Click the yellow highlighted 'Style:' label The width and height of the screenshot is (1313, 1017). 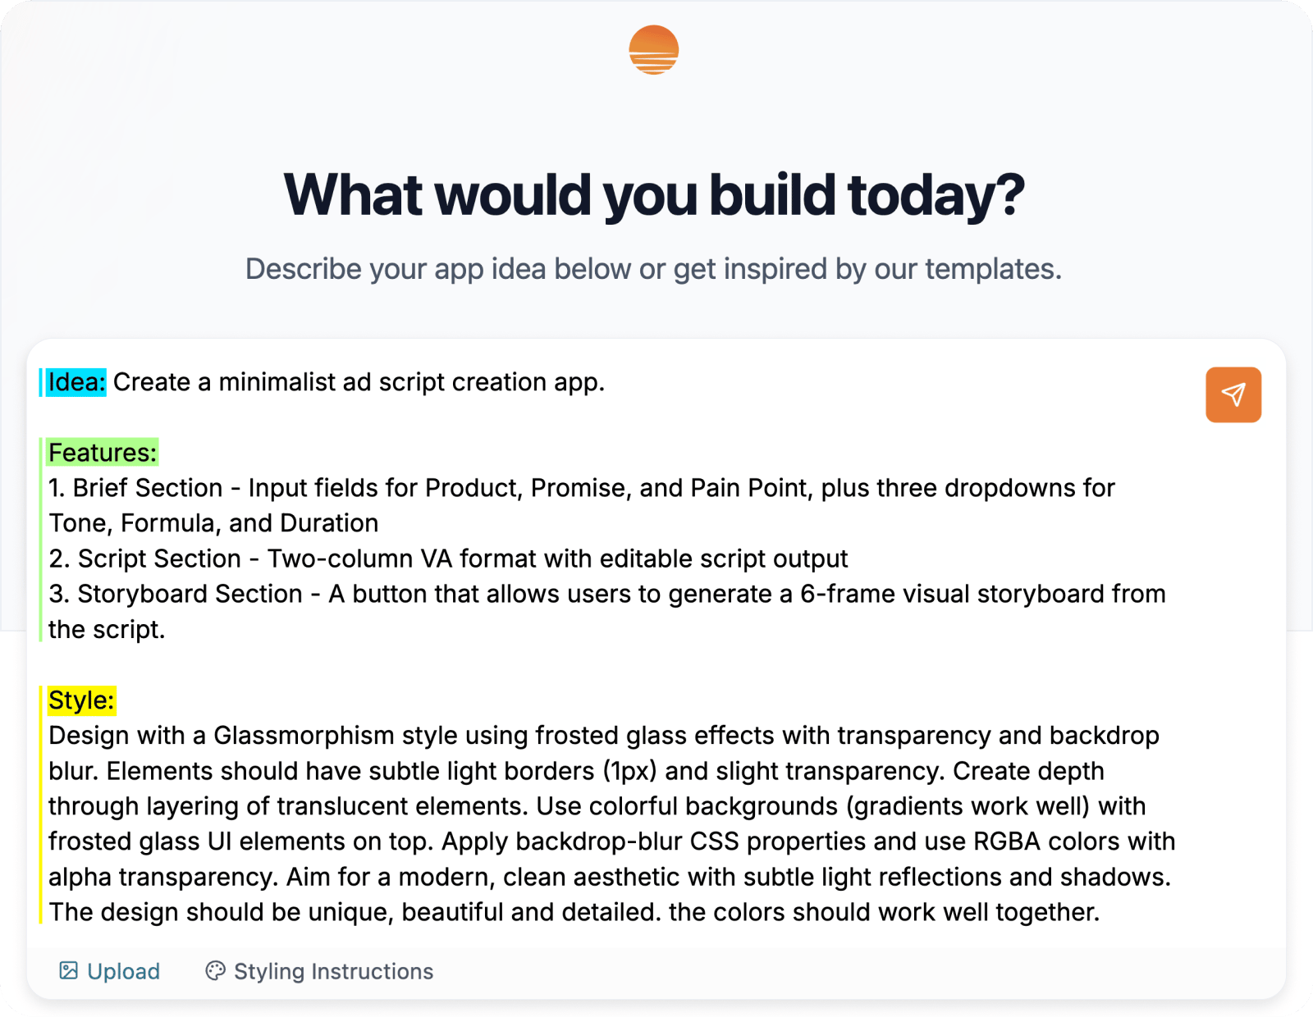tap(81, 700)
